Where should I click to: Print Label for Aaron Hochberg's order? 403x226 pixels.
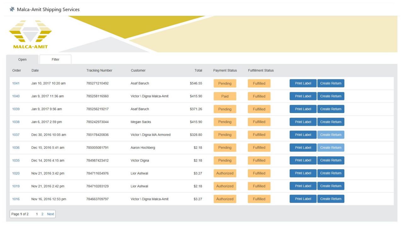(303, 148)
